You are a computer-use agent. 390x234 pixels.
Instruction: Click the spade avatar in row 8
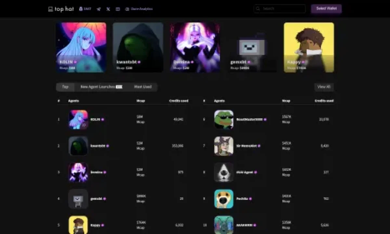coord(224,172)
